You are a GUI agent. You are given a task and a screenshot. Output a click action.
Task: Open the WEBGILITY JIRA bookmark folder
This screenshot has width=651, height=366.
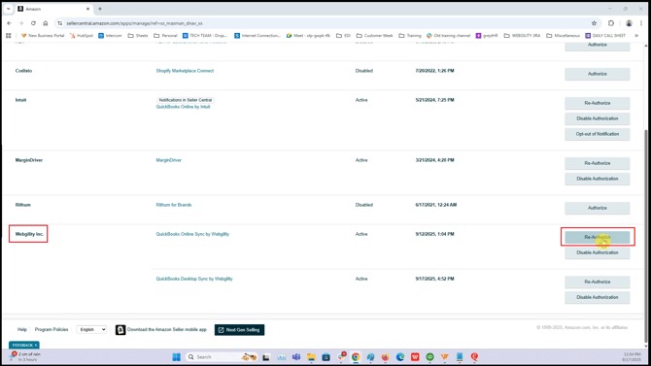[522, 36]
